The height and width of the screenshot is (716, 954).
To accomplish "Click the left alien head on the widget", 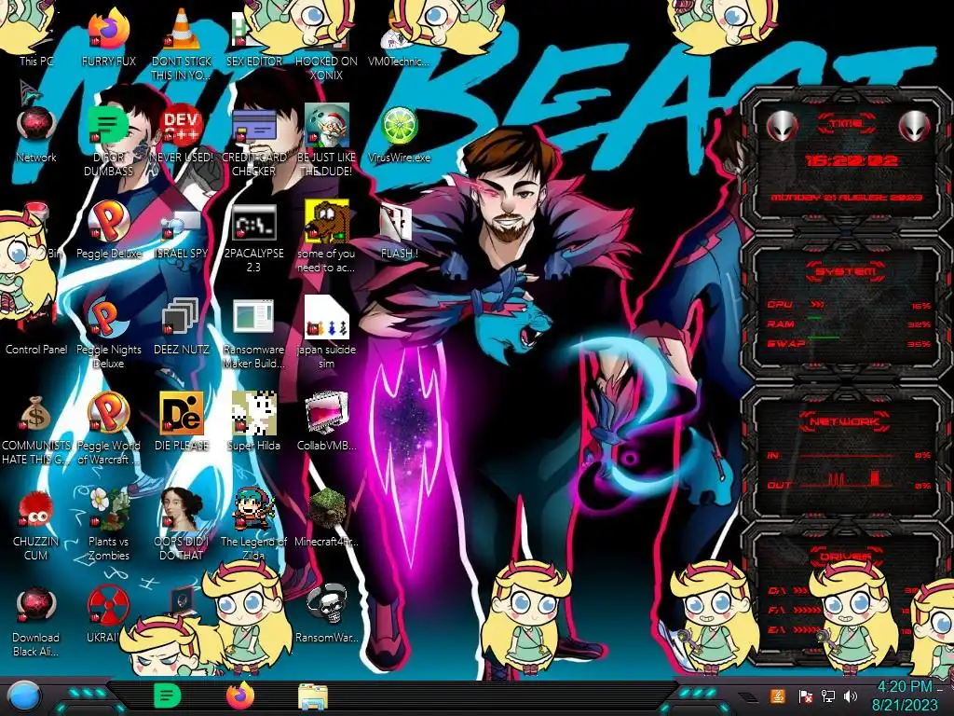I will pos(782,126).
